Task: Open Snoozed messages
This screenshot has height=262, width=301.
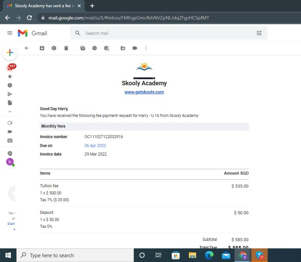Action: pyautogui.click(x=10, y=85)
